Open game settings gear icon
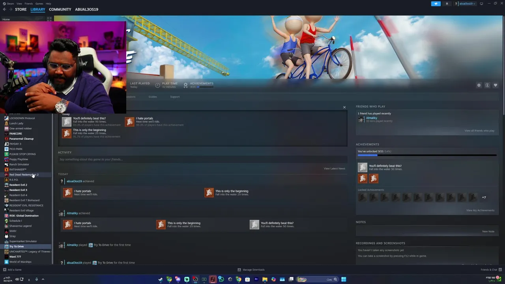Screen dimensions: 505x284 tap(479, 85)
